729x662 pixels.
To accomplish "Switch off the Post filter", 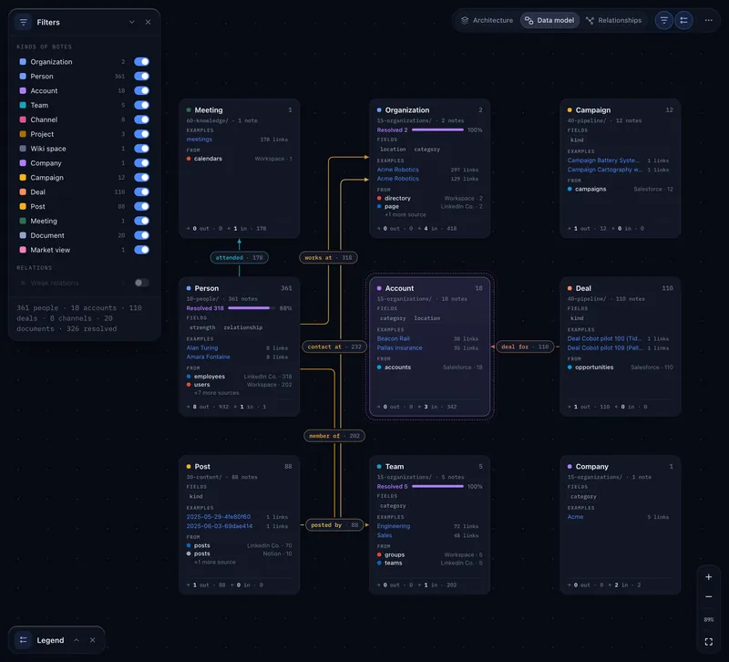I will coord(141,206).
